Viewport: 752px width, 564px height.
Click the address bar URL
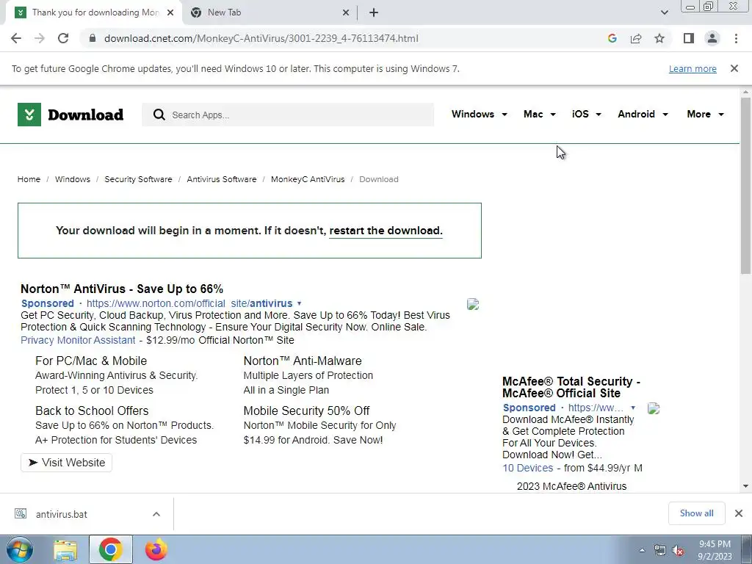[x=261, y=38]
